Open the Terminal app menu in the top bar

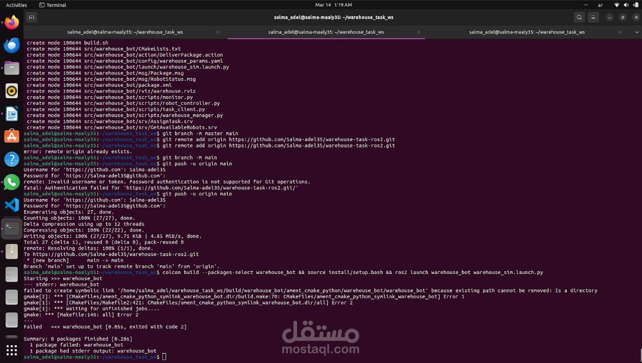[x=53, y=5]
